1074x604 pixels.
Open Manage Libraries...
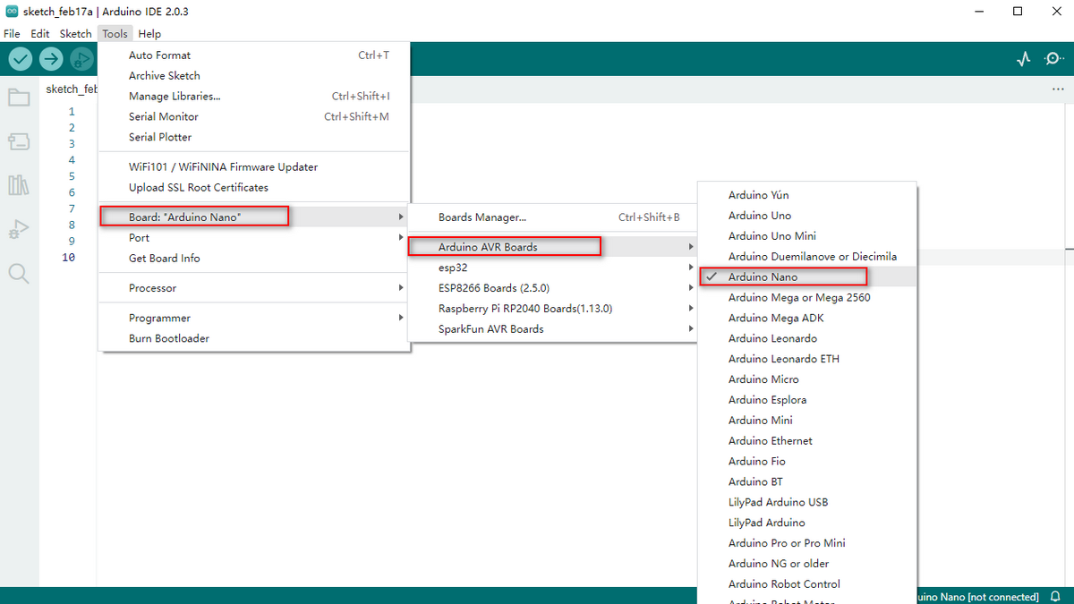[x=254, y=97]
